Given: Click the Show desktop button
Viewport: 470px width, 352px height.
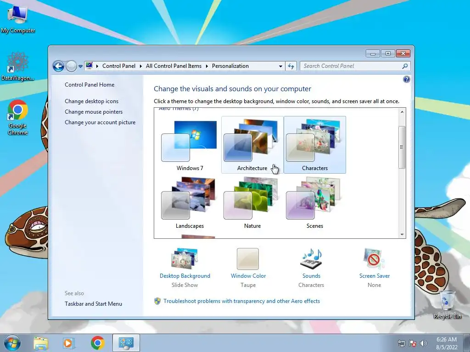Looking at the screenshot, I should pyautogui.click(x=467, y=343).
